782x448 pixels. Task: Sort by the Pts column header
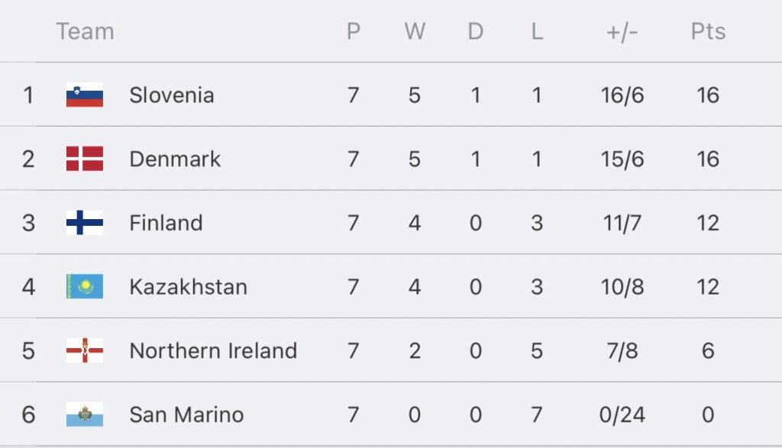tap(708, 31)
